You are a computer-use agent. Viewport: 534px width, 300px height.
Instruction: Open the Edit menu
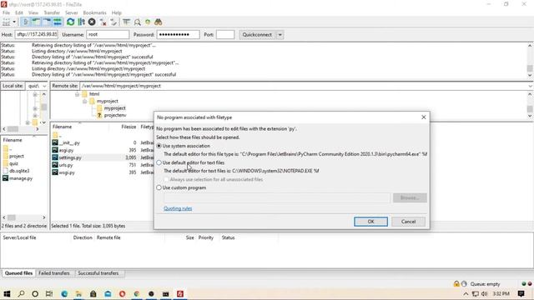click(19, 12)
